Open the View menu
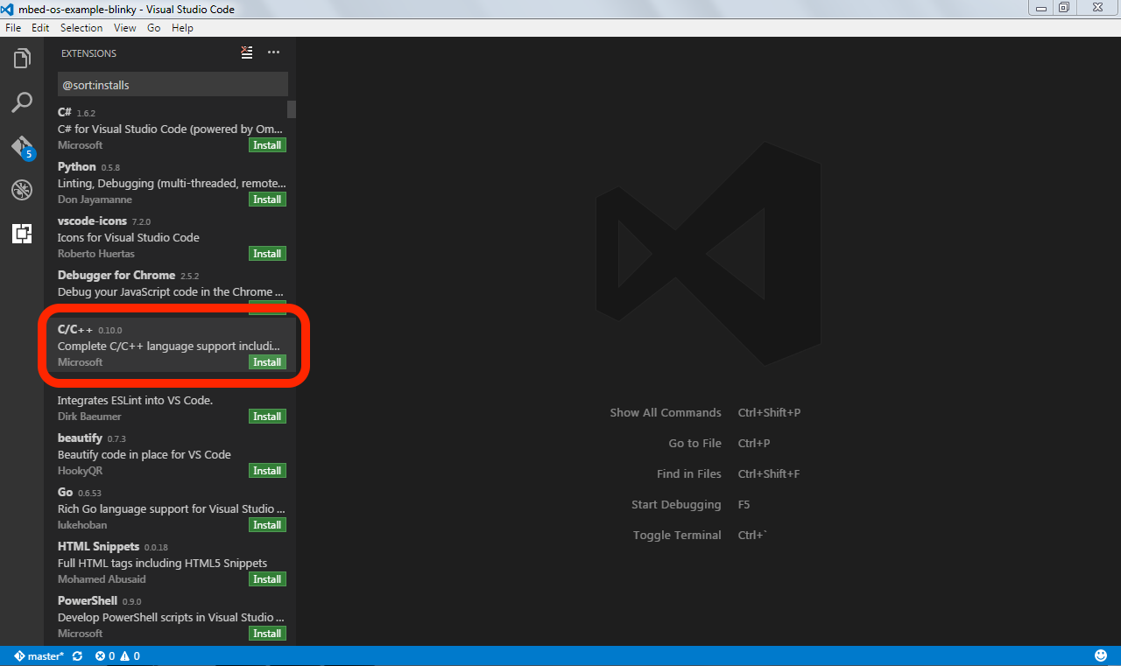Image resolution: width=1121 pixels, height=666 pixels. point(124,27)
